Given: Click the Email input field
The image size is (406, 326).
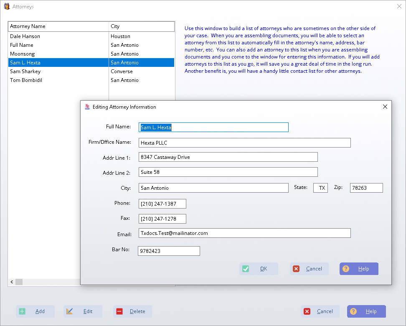Looking at the screenshot, I should tap(244, 233).
